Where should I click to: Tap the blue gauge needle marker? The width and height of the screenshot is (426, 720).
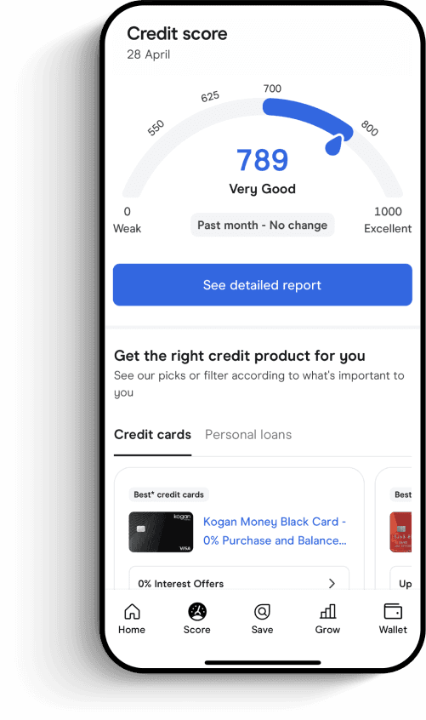[x=335, y=144]
